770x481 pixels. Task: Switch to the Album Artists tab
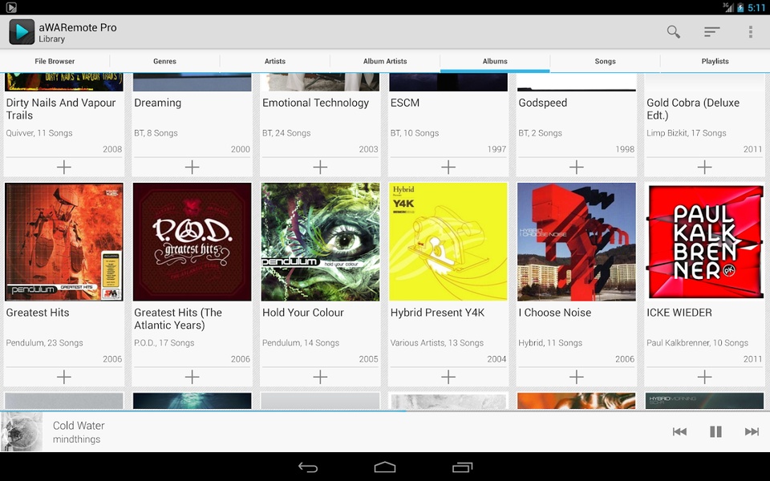coord(385,62)
